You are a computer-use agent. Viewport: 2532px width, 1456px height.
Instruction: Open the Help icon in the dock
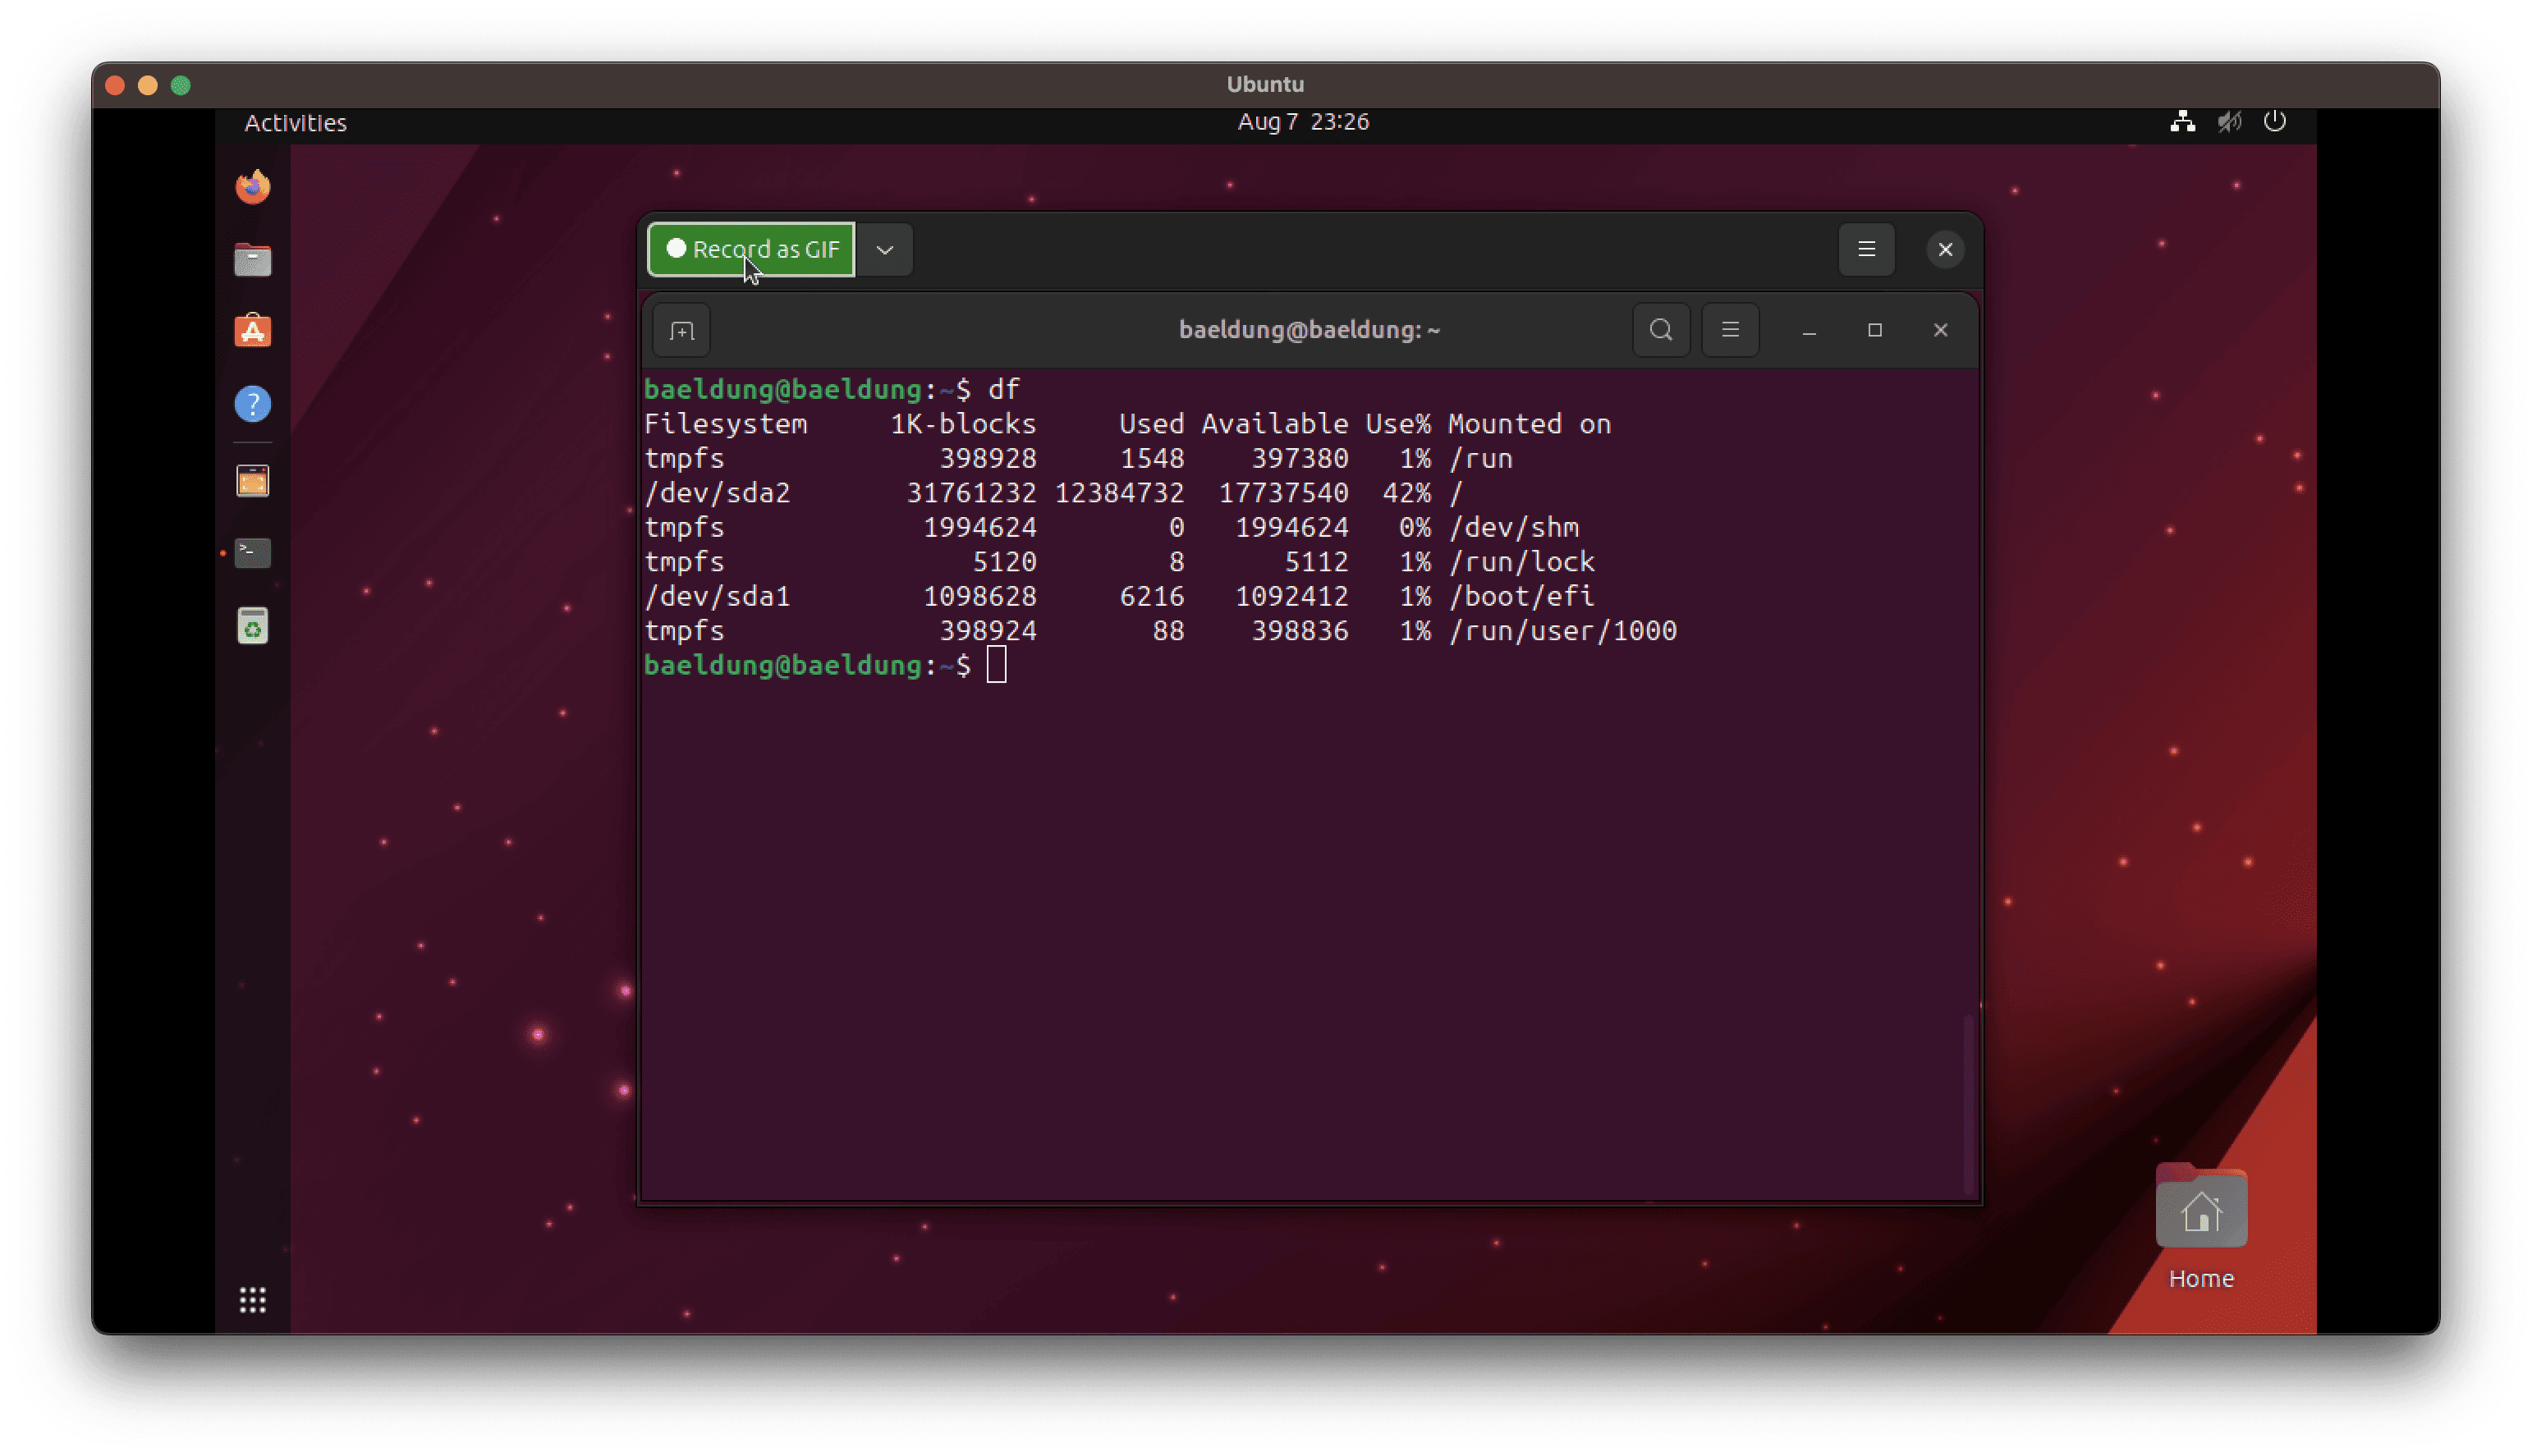[254, 403]
